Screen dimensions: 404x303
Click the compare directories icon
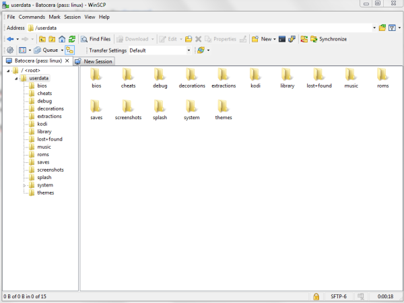coord(304,39)
